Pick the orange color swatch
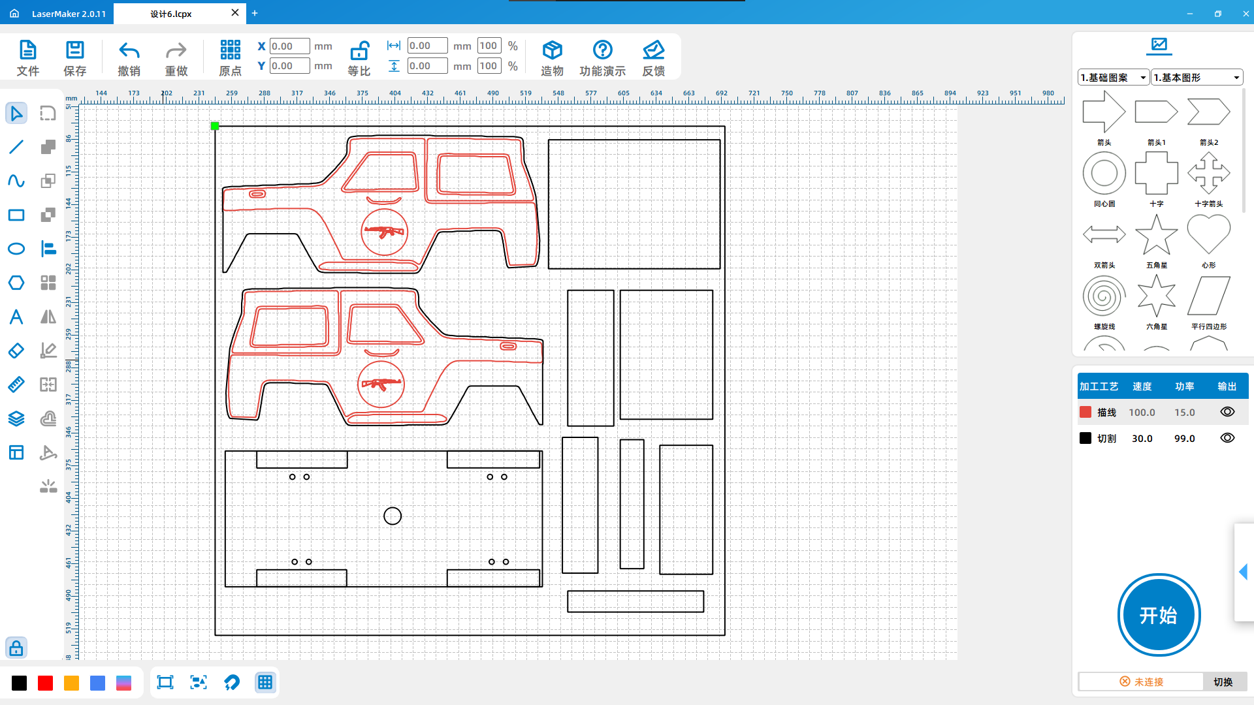Screen dimensions: 1254x705 tap(72, 683)
